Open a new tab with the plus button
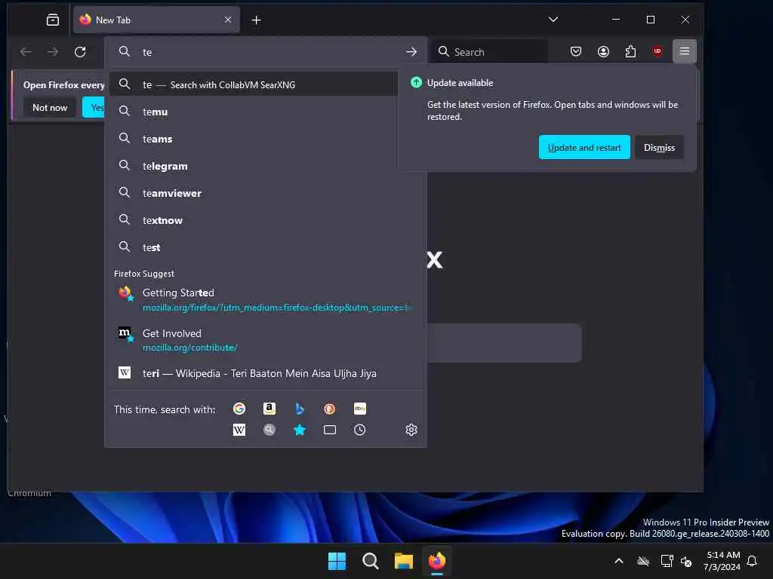 pos(256,20)
